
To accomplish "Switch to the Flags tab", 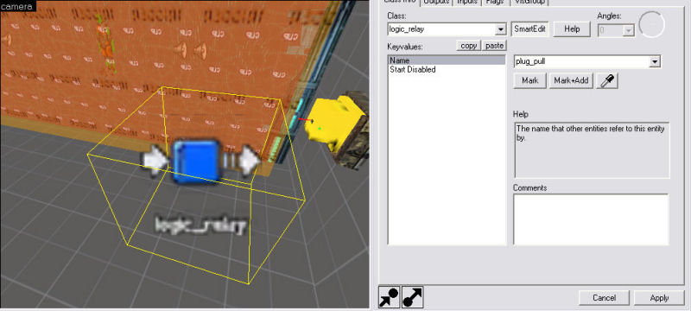I will (x=495, y=2).
